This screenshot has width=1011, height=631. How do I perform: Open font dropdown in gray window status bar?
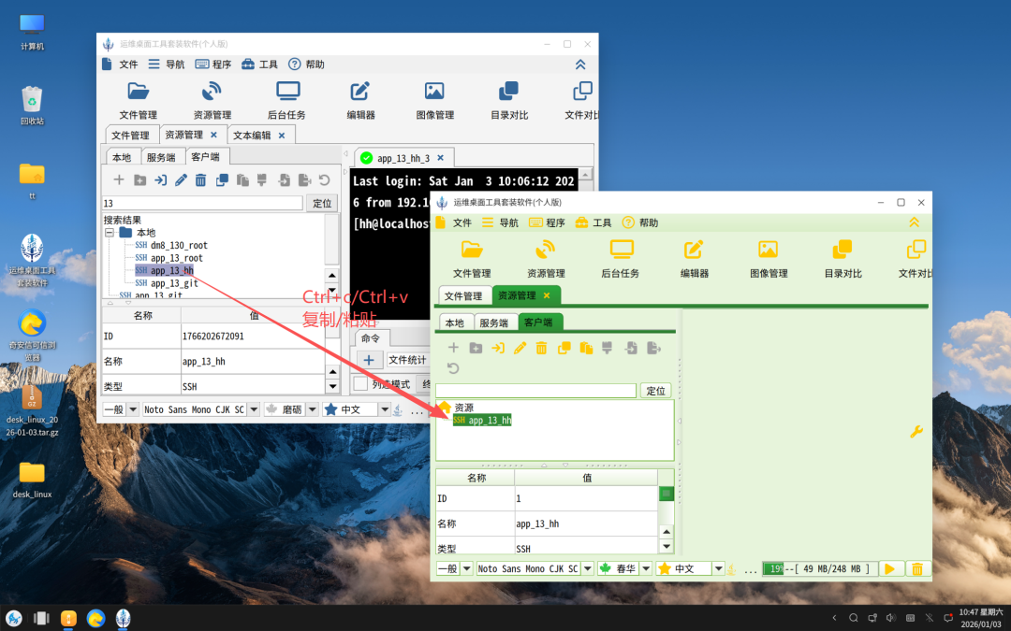pyautogui.click(x=254, y=409)
